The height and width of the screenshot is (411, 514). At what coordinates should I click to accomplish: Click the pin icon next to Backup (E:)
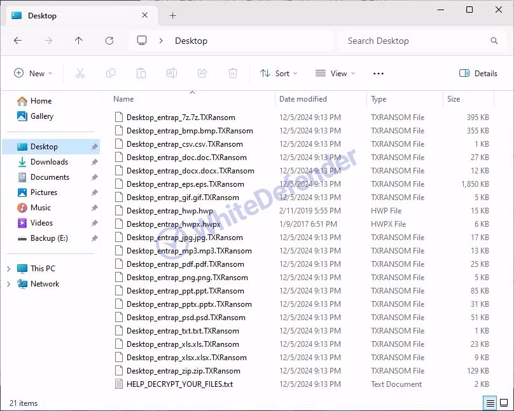94,238
